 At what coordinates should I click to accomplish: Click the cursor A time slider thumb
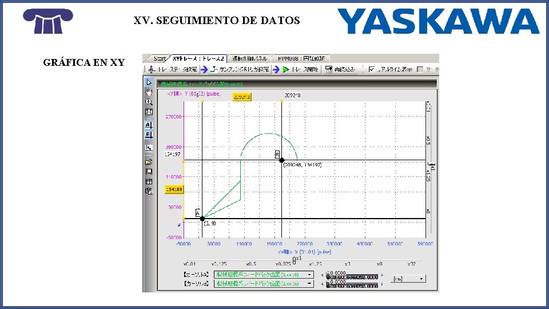(x=328, y=275)
